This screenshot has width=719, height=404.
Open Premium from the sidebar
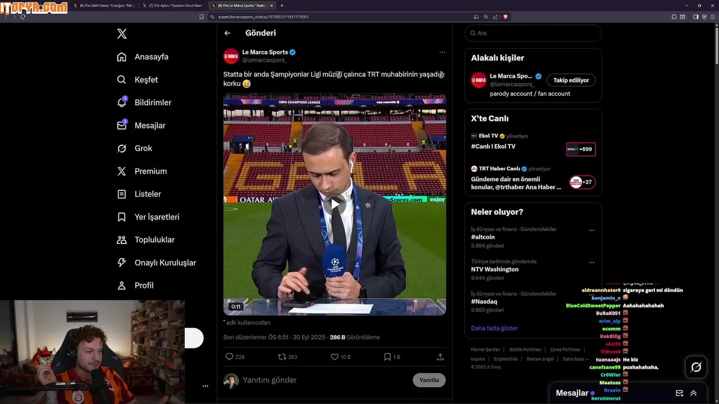142,171
